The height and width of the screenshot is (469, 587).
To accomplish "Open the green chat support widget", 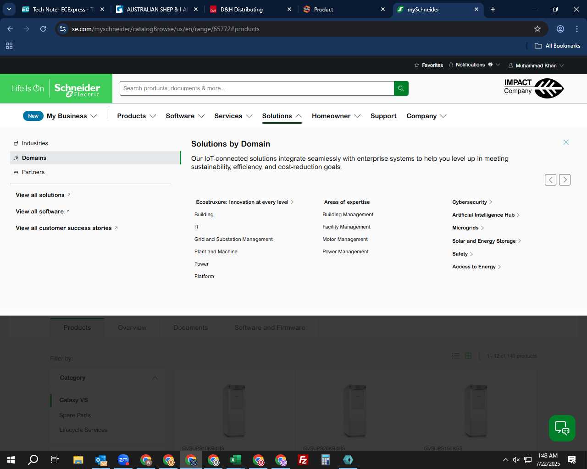I will 562,428.
